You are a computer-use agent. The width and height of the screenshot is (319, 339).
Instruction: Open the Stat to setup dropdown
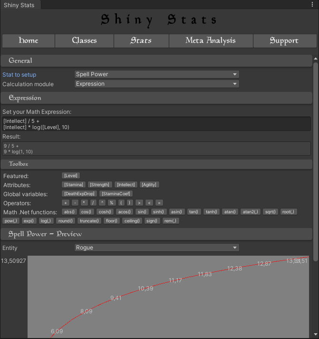click(157, 74)
